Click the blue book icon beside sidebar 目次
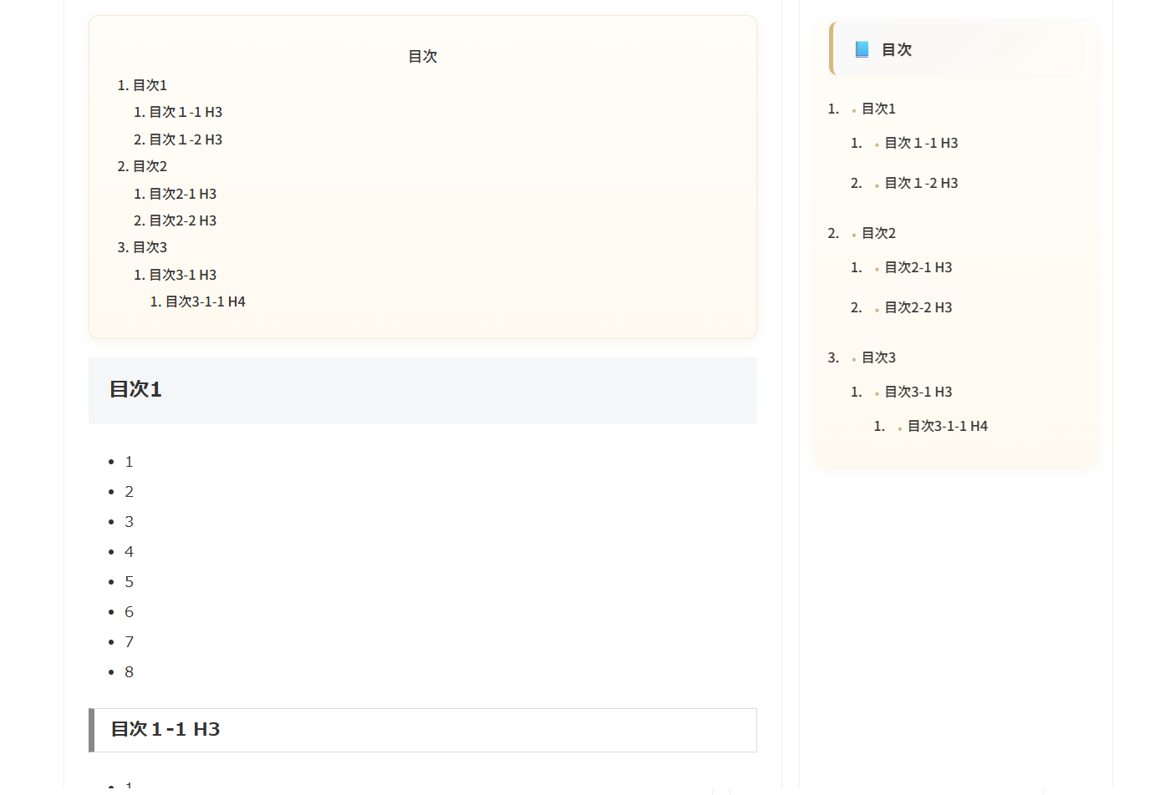This screenshot has height=795, width=1160. [862, 48]
